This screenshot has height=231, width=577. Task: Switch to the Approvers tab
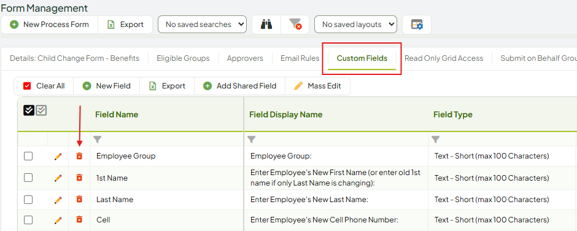245,58
